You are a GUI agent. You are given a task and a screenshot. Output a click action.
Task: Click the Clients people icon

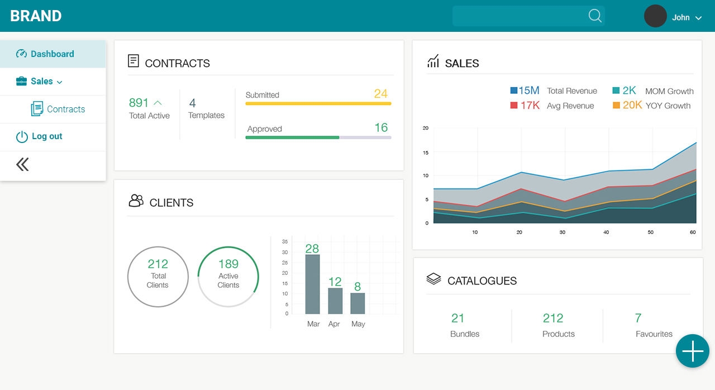pyautogui.click(x=136, y=201)
